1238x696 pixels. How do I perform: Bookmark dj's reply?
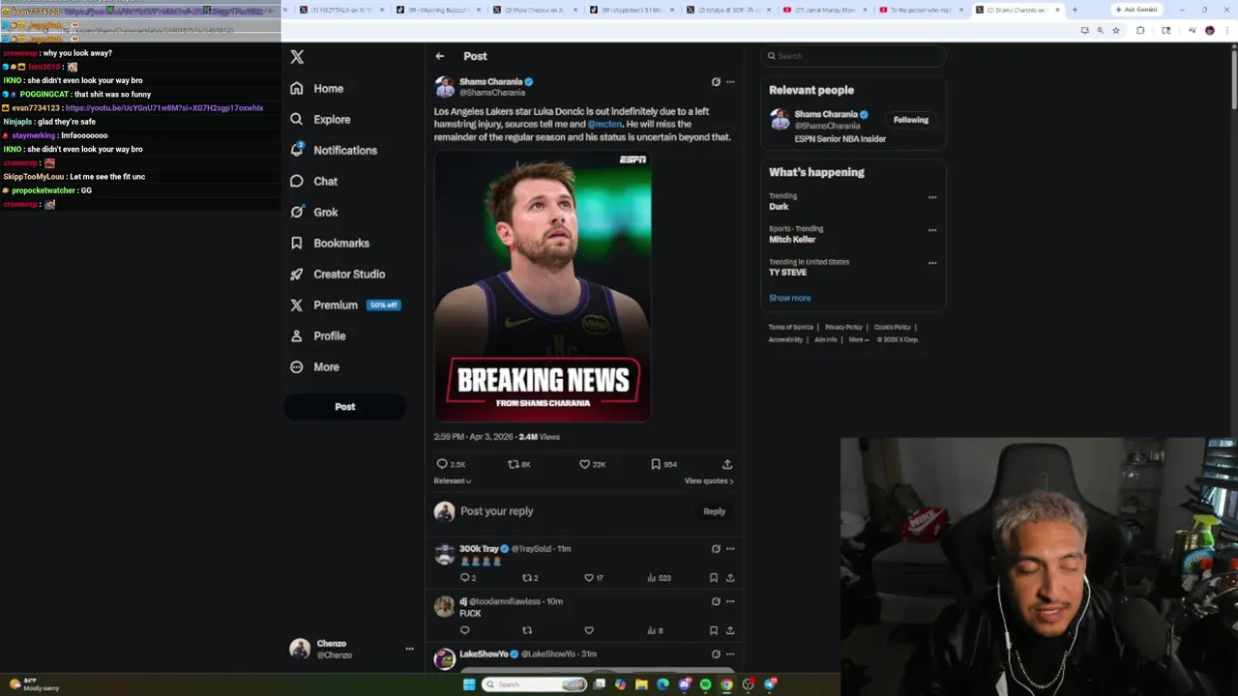tap(714, 630)
